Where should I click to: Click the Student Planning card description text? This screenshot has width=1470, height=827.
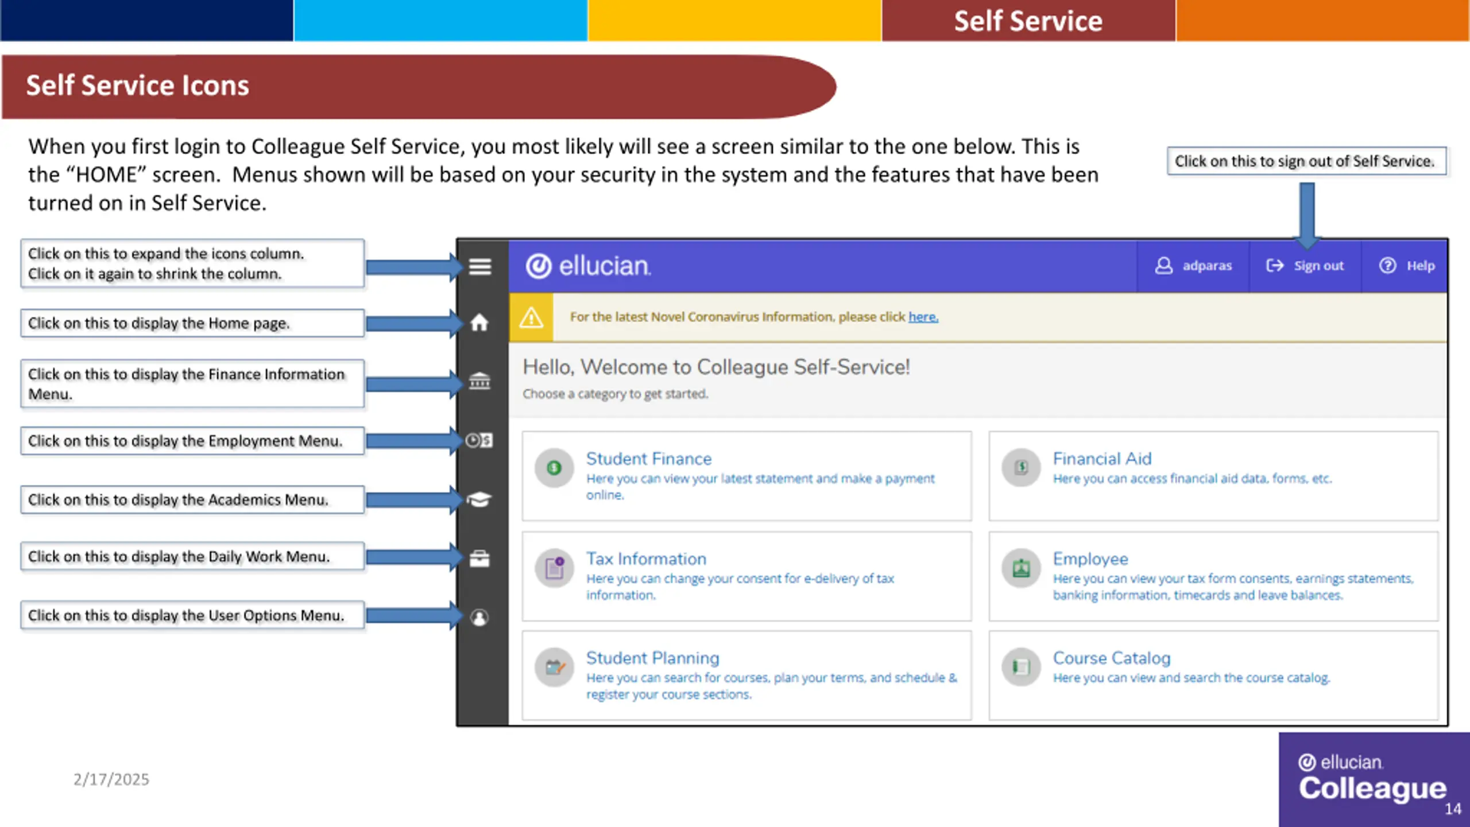[x=772, y=686]
